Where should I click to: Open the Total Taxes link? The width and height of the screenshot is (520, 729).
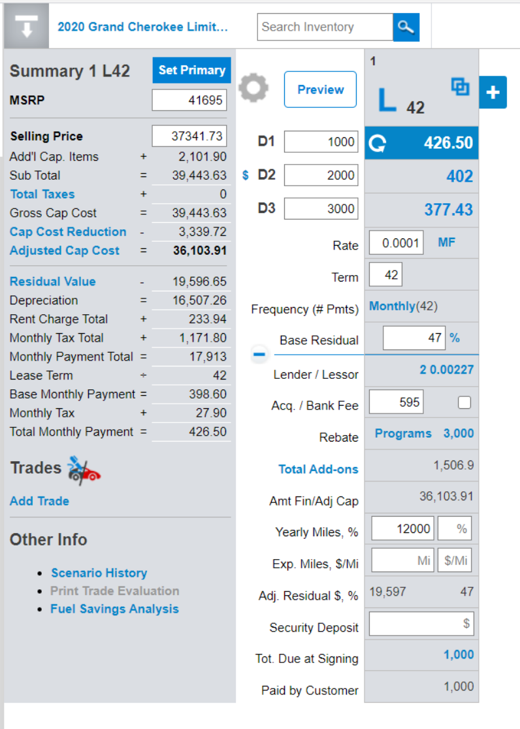tap(42, 194)
